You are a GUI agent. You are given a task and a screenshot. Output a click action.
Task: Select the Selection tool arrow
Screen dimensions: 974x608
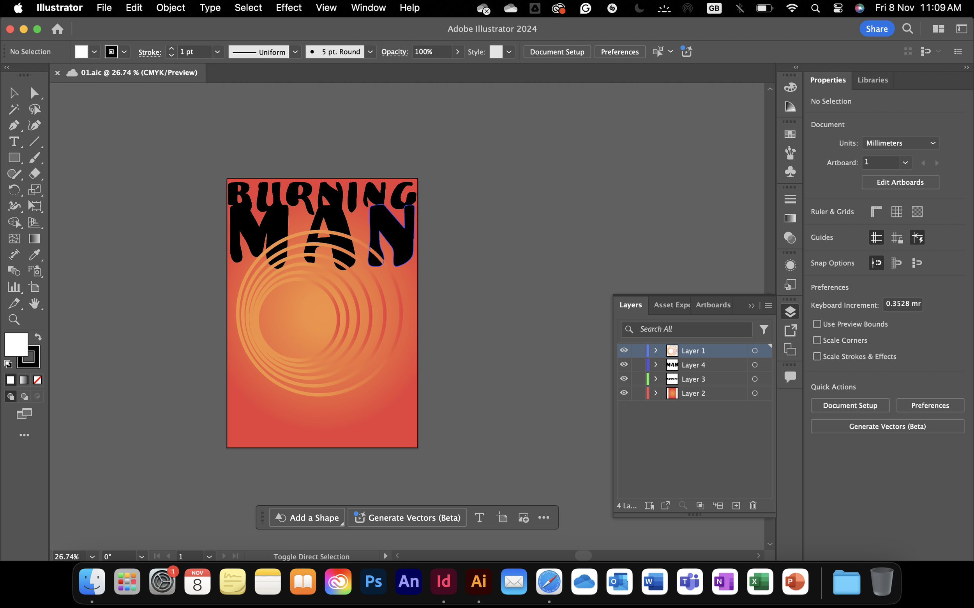[14, 93]
